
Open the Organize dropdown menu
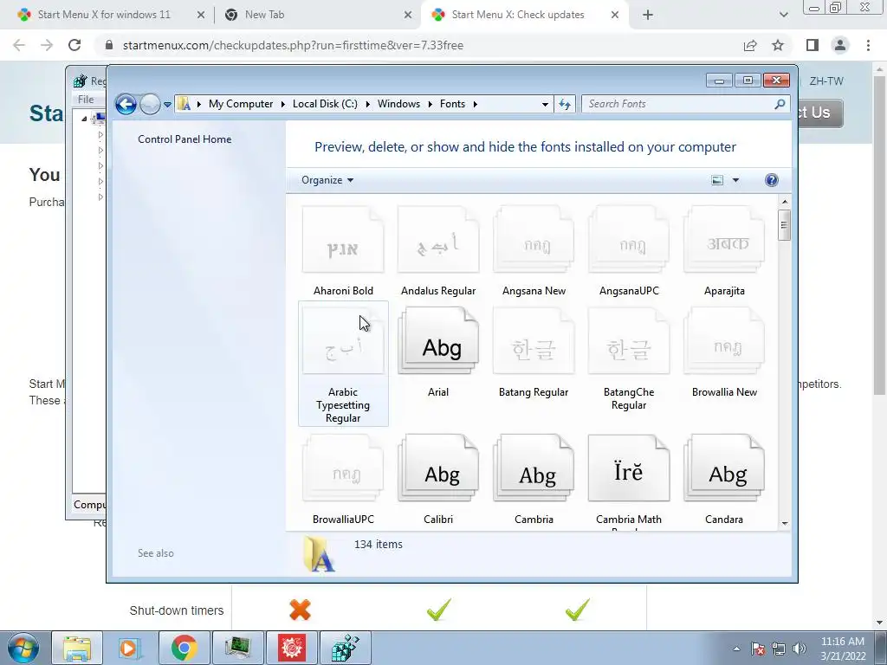coord(327,180)
